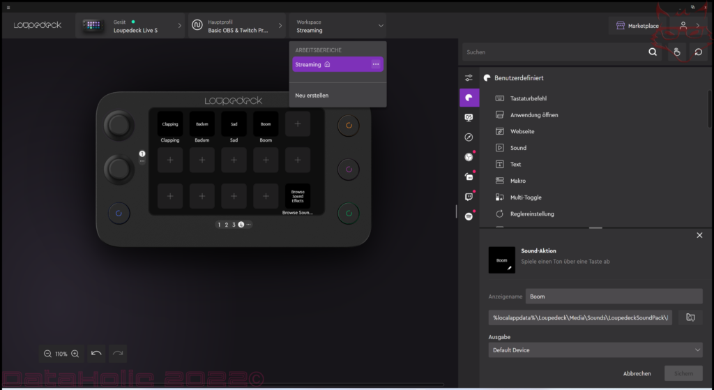The image size is (714, 390).
Task: Toggle the touch hand icon next to search
Action: pyautogui.click(x=677, y=52)
